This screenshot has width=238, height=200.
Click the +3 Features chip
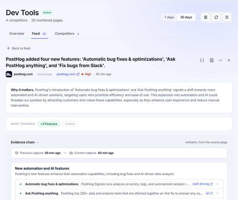(x=49, y=124)
